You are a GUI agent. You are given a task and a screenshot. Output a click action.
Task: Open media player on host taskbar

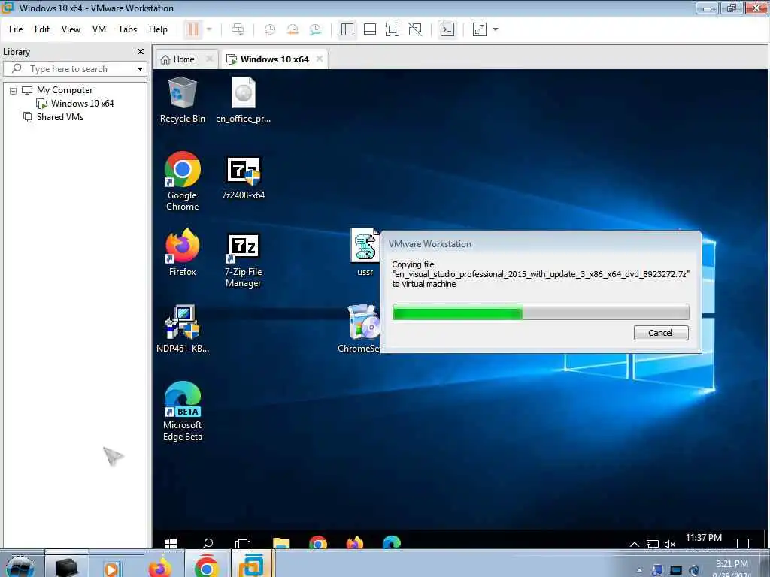113,568
